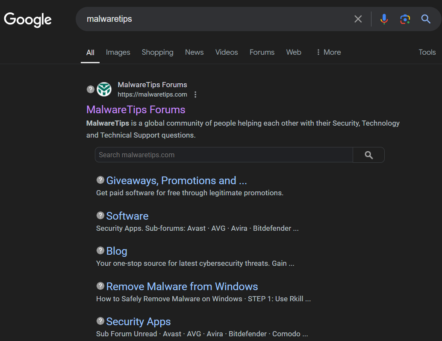Open the Remove Malware from Windows link

point(182,286)
